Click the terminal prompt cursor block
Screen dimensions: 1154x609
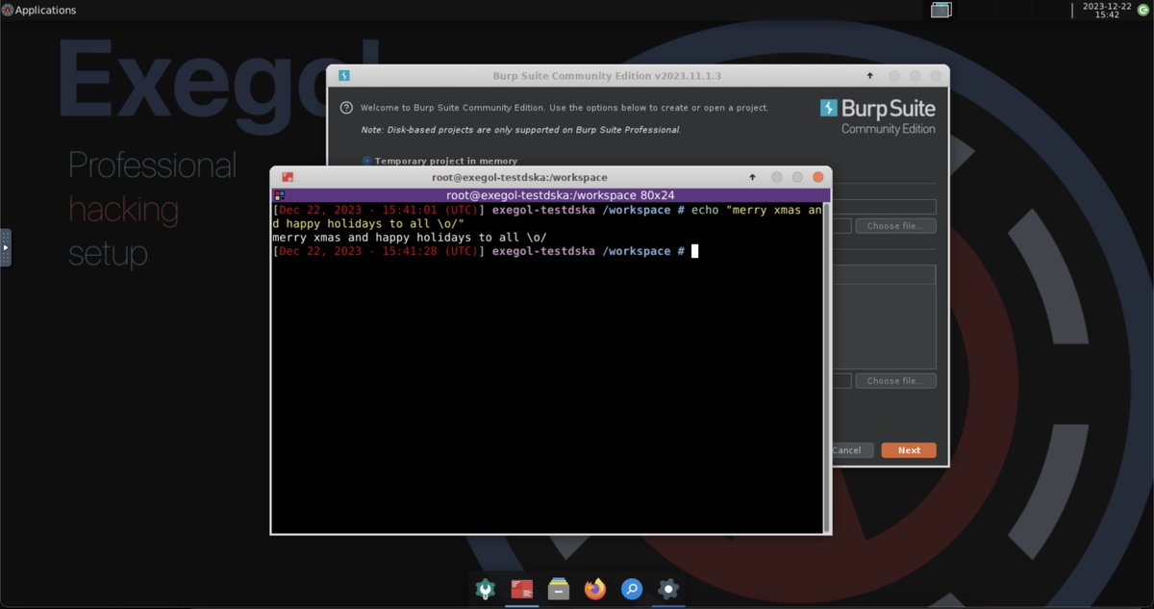[x=694, y=251]
